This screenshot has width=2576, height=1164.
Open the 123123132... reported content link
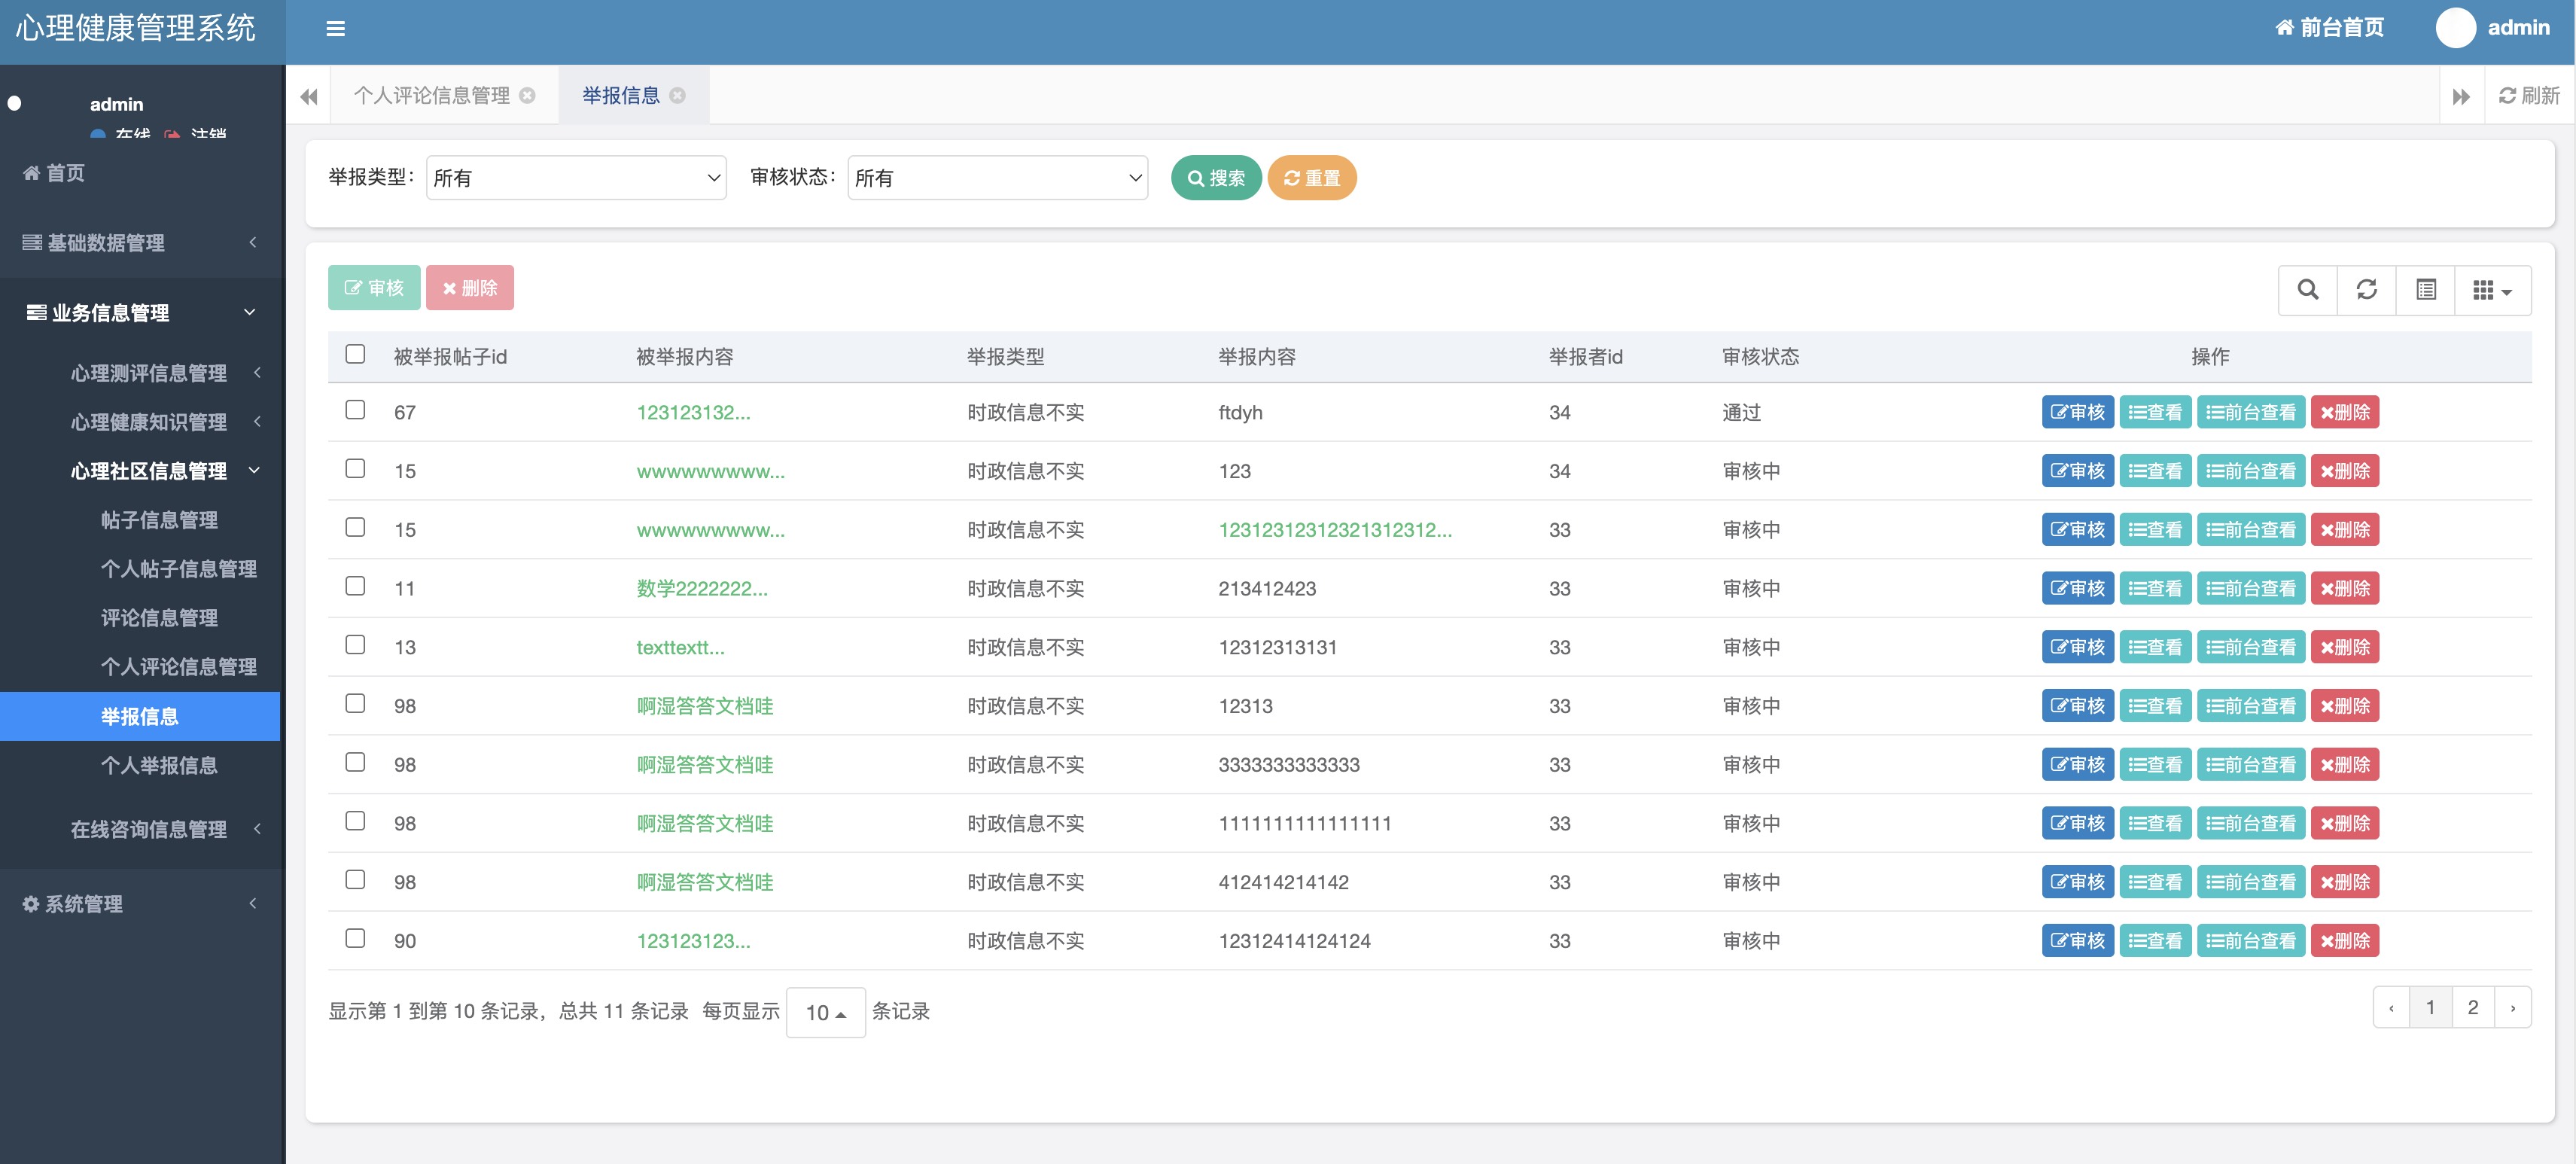click(x=693, y=412)
